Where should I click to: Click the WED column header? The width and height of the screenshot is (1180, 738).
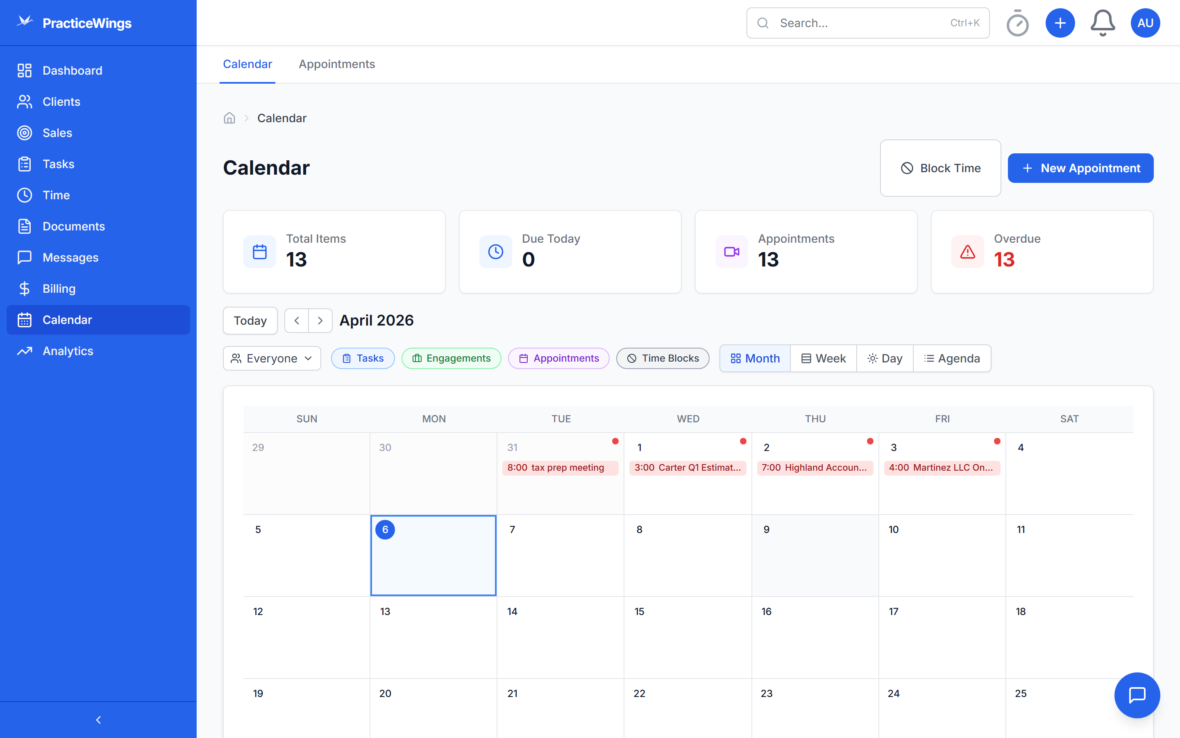point(688,419)
